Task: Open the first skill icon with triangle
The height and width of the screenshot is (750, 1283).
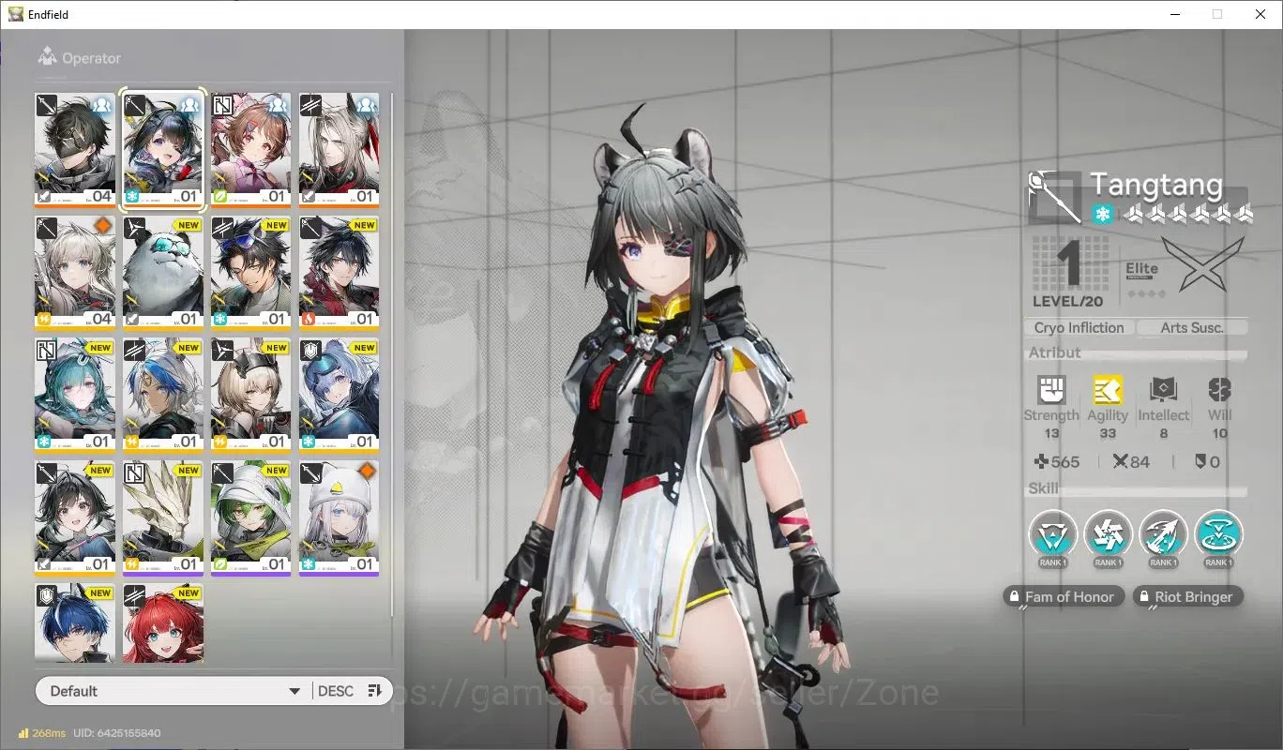Action: 1052,534
